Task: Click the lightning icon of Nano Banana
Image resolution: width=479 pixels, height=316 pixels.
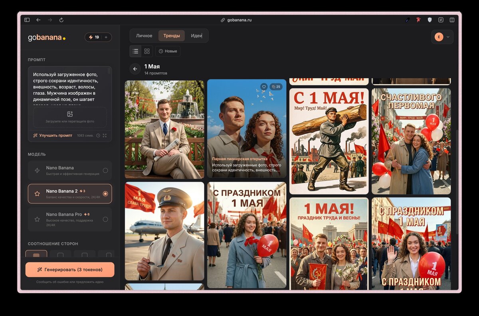Action: tap(37, 171)
